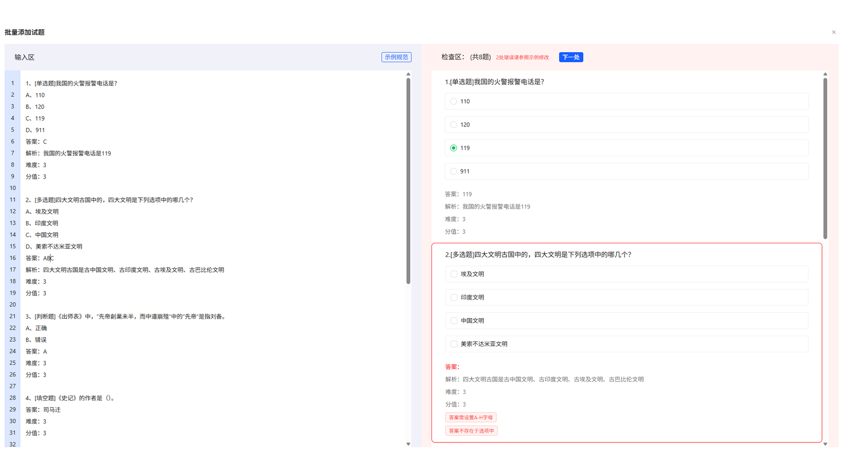Click the right panel scrollbar
This screenshot has height=474, width=844.
[x=826, y=158]
